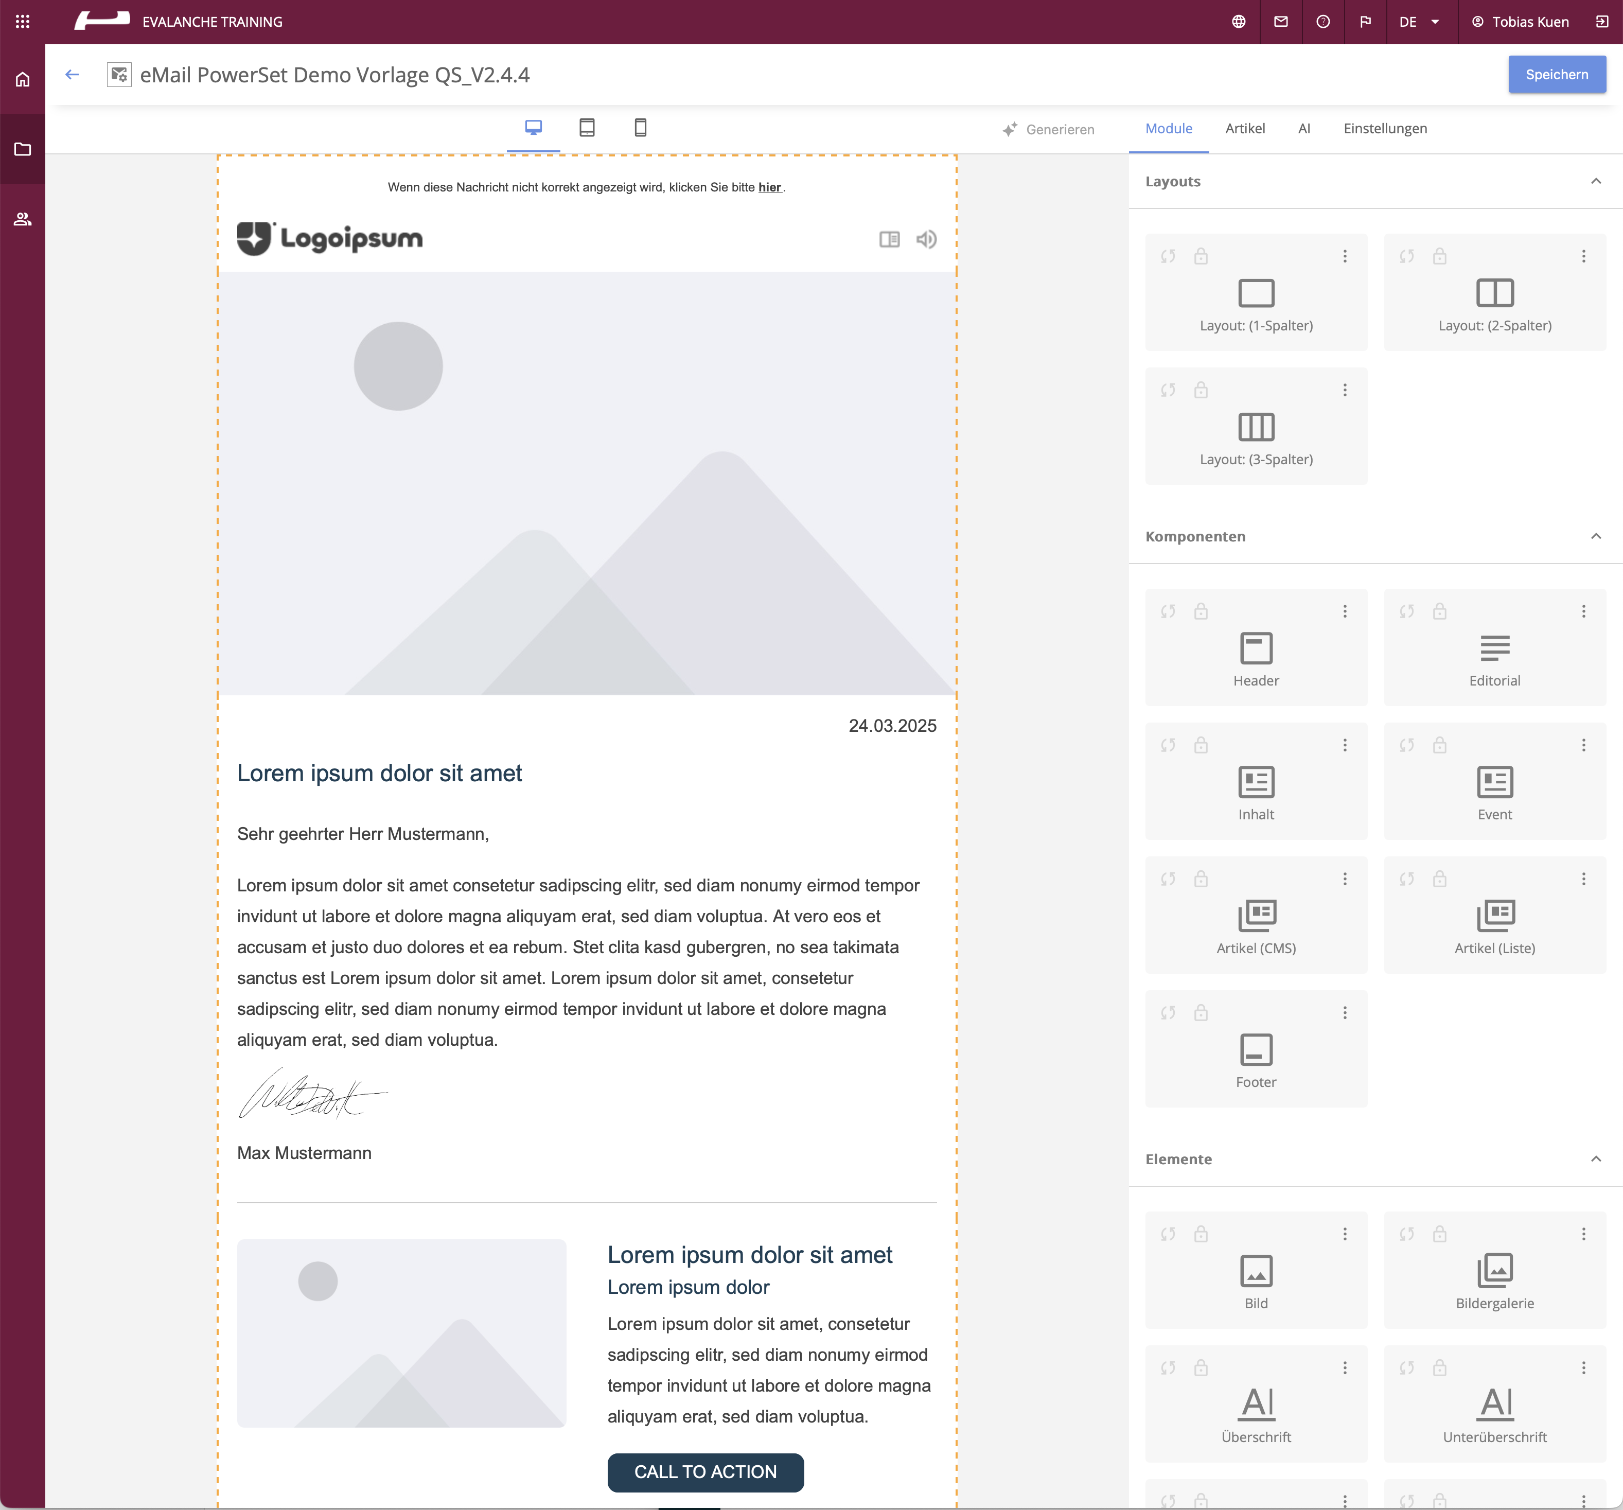Go to the home sidebar icon
Viewport: 1623px width, 1510px height.
tap(23, 79)
